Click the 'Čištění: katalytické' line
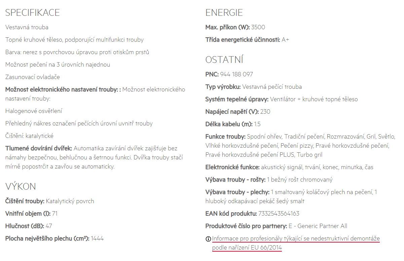Image resolution: width=404 pixels, height=261 pixels. pyautogui.click(x=29, y=136)
